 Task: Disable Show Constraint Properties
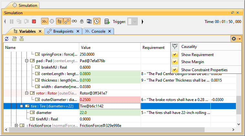click(x=175, y=70)
